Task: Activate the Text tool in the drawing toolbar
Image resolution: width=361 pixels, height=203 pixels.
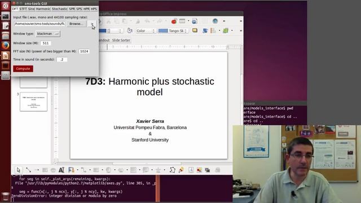Action: pyautogui.click(x=61, y=170)
